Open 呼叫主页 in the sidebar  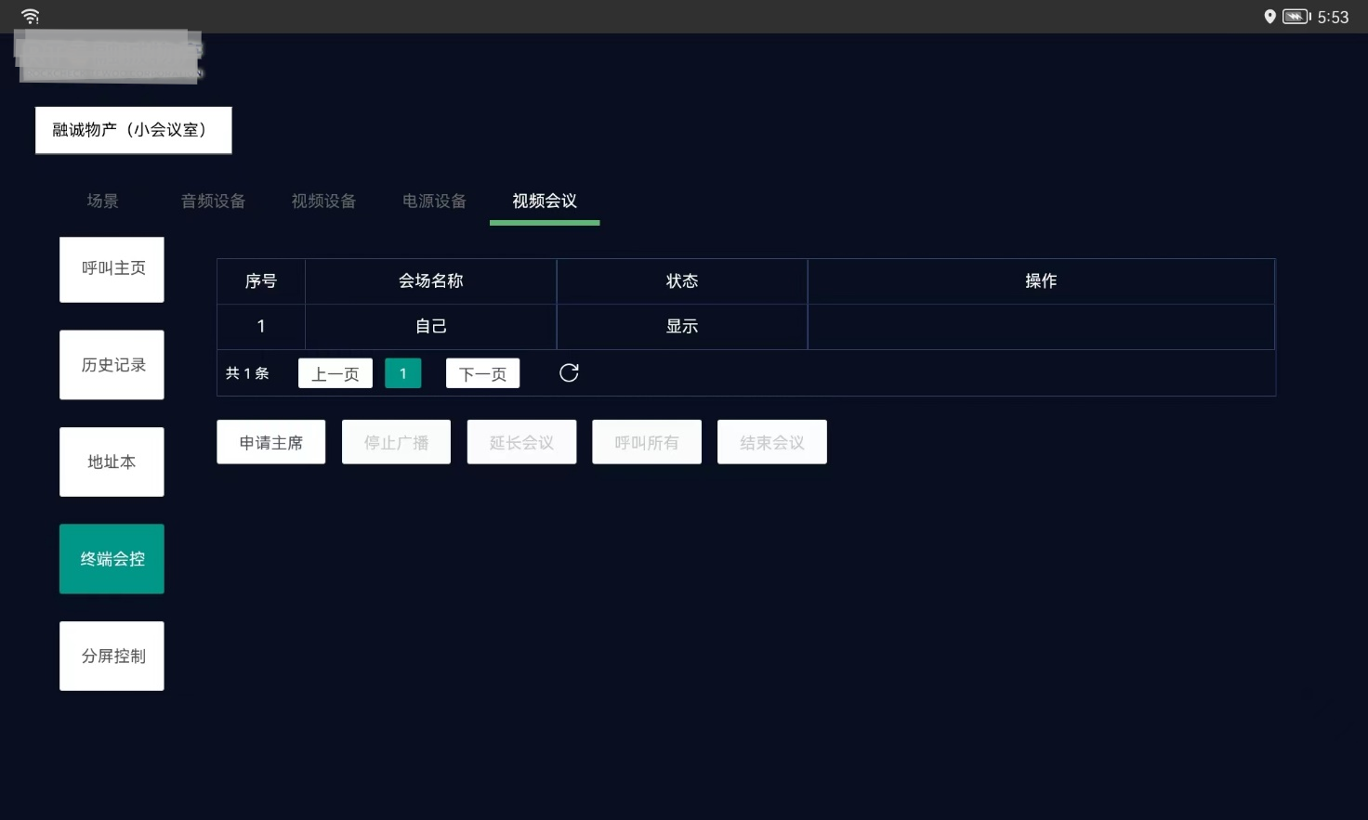click(x=112, y=269)
